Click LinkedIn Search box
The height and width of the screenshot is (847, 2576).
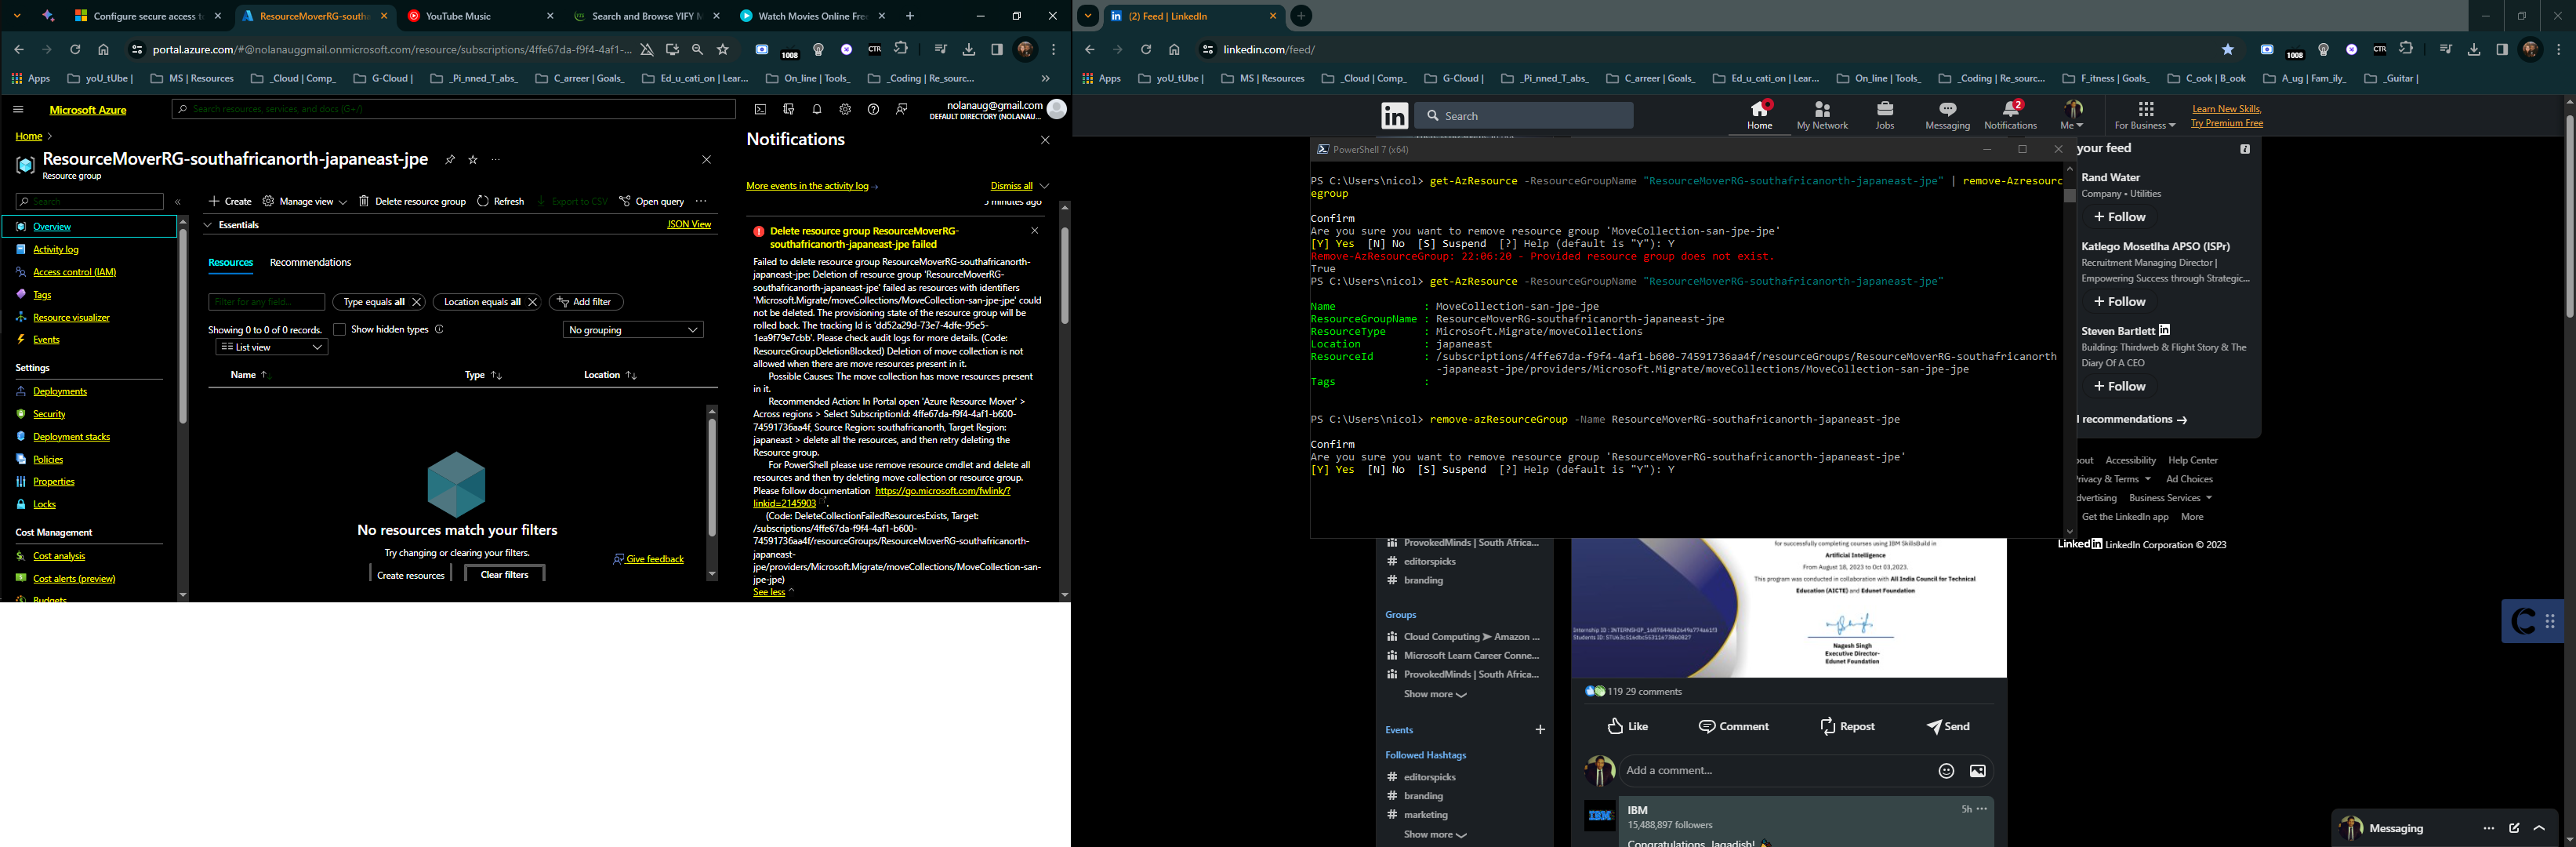point(1524,116)
